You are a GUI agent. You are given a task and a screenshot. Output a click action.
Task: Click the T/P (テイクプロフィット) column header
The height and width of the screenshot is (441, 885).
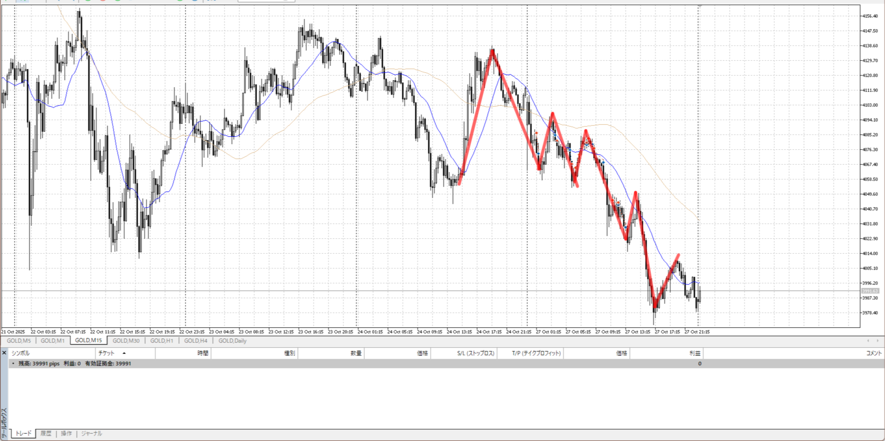(x=536, y=353)
